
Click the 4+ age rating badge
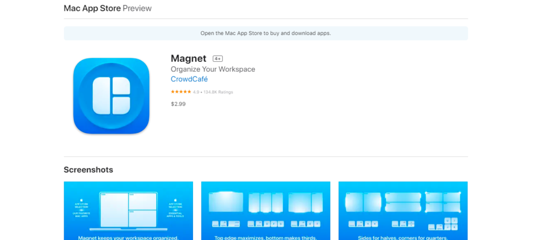click(218, 59)
